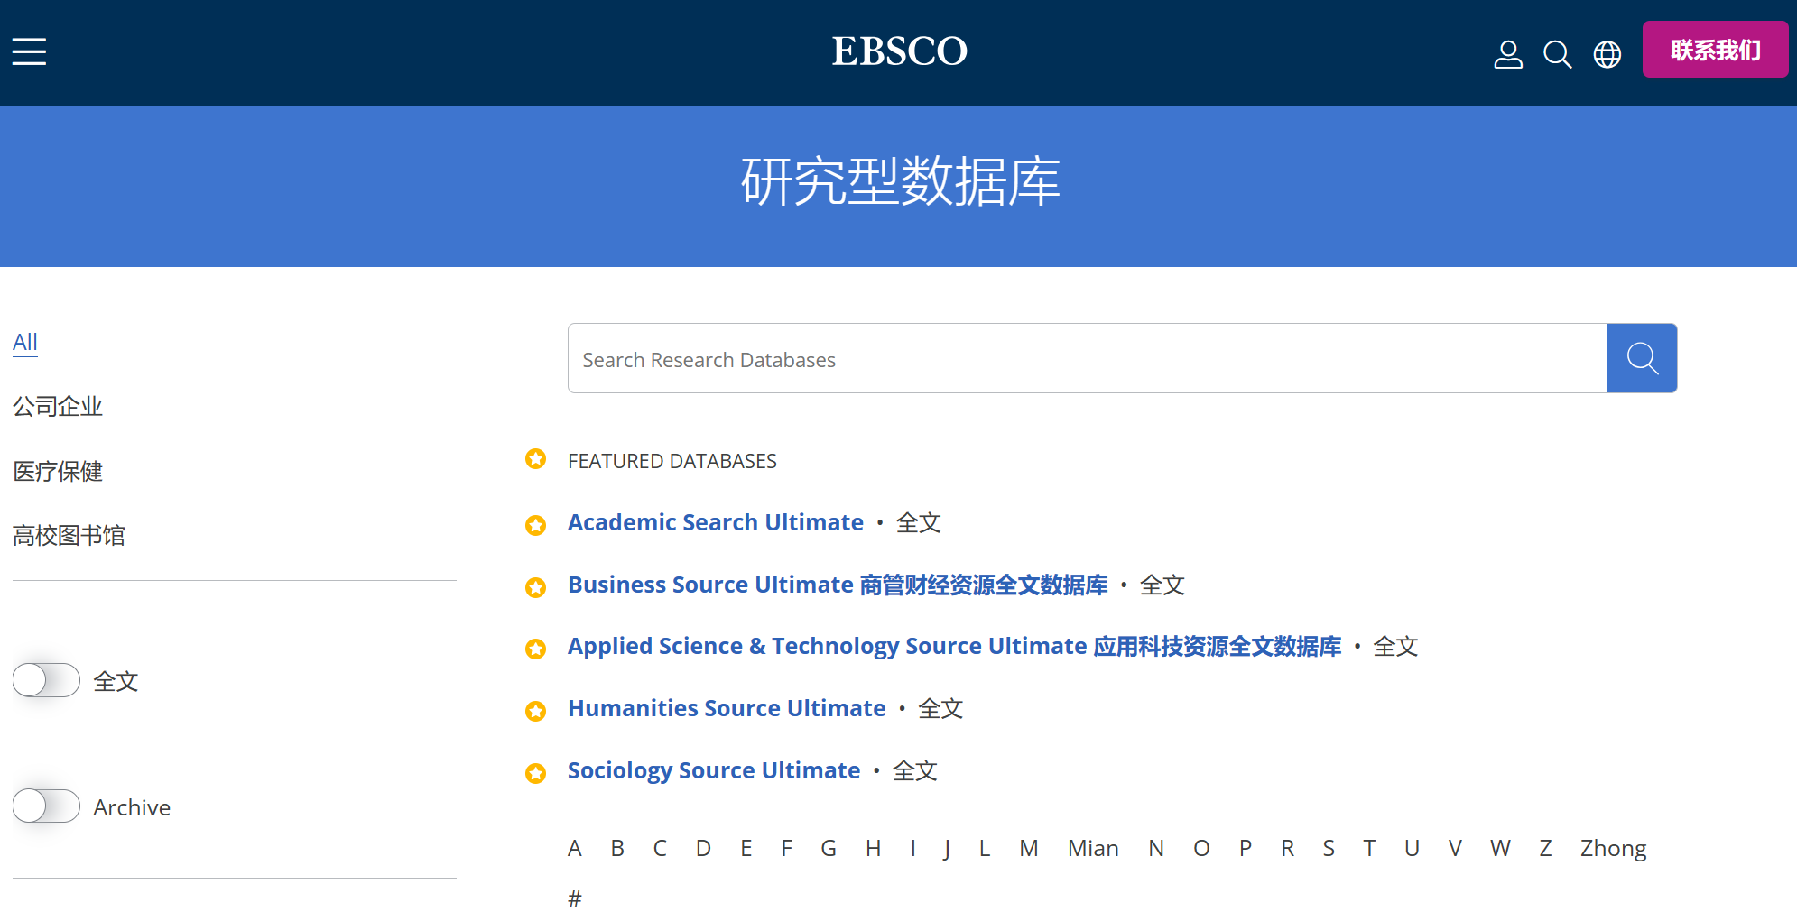Click the blue search submit button
This screenshot has width=1797, height=921.
(x=1641, y=358)
